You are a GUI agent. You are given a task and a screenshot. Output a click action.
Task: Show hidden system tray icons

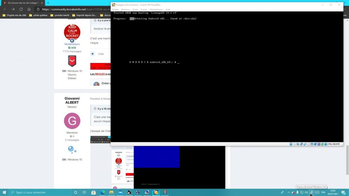point(289,193)
